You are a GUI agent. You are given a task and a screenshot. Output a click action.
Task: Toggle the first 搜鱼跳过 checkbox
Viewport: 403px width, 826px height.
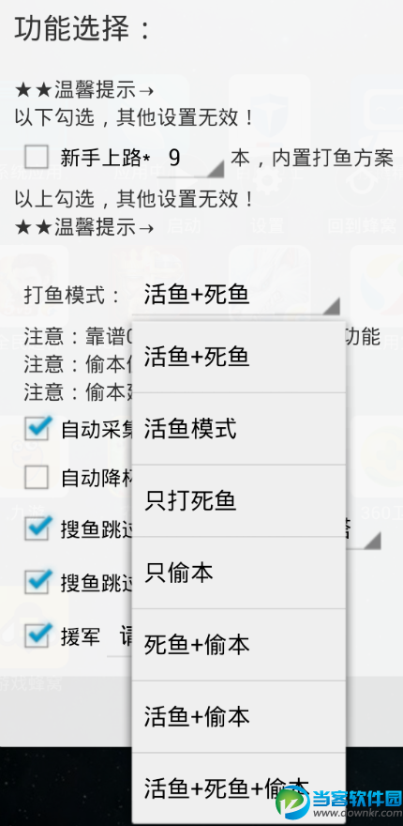37,528
